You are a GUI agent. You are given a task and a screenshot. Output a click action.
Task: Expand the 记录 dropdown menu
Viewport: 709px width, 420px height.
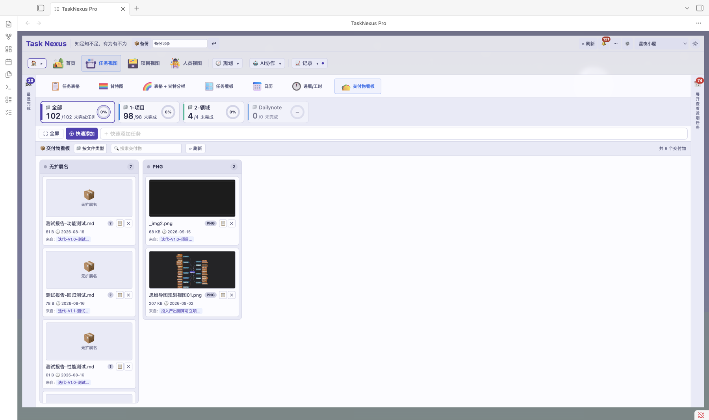pyautogui.click(x=310, y=63)
